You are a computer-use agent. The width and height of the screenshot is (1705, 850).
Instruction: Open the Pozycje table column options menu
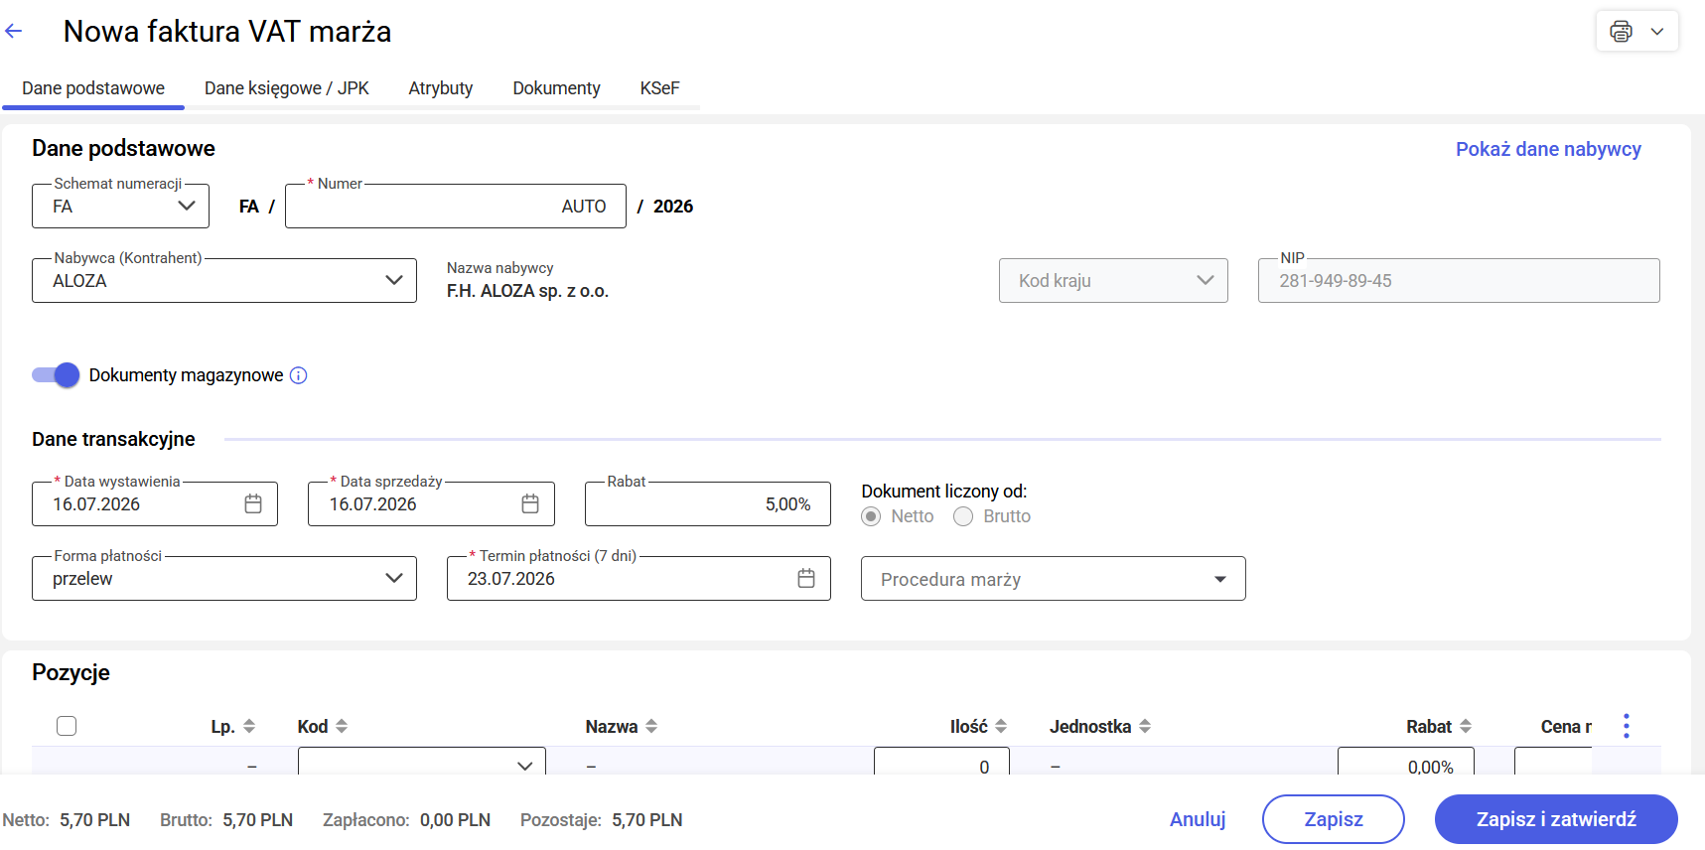[x=1627, y=726]
